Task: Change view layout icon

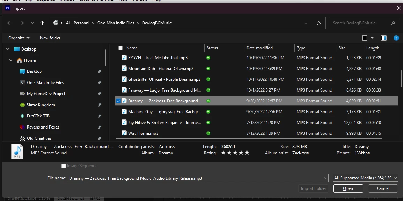Action: click(364, 38)
